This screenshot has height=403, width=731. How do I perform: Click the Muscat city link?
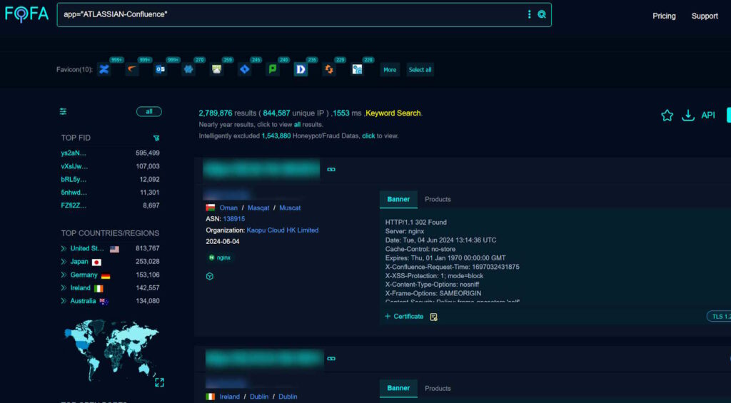tap(290, 208)
